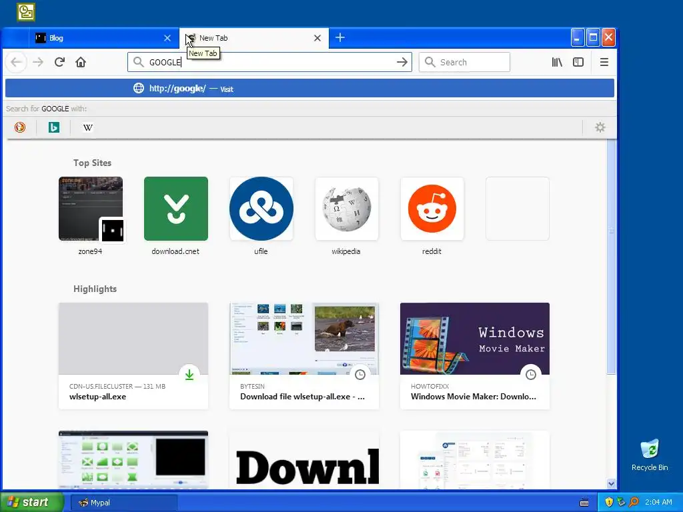Click the security shield tray icon
Image resolution: width=683 pixels, height=512 pixels.
[x=609, y=503]
